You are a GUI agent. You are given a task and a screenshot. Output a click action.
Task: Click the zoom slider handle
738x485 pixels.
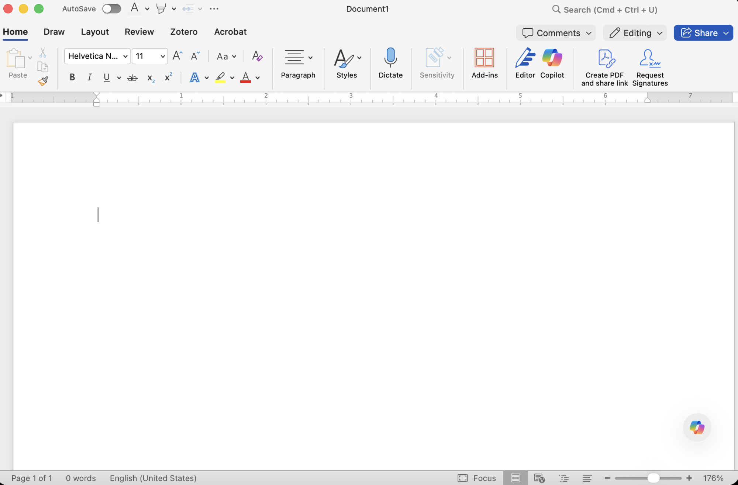pyautogui.click(x=653, y=478)
